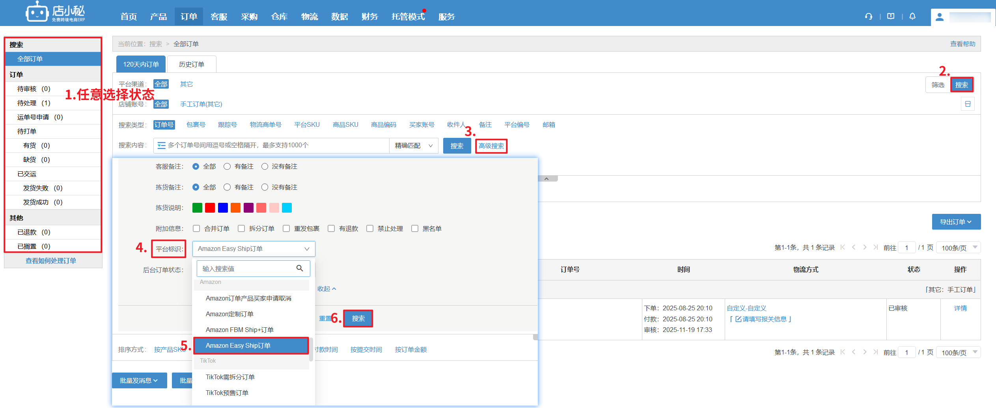Open the notification bell icon
The width and height of the screenshot is (996, 408).
click(x=912, y=17)
